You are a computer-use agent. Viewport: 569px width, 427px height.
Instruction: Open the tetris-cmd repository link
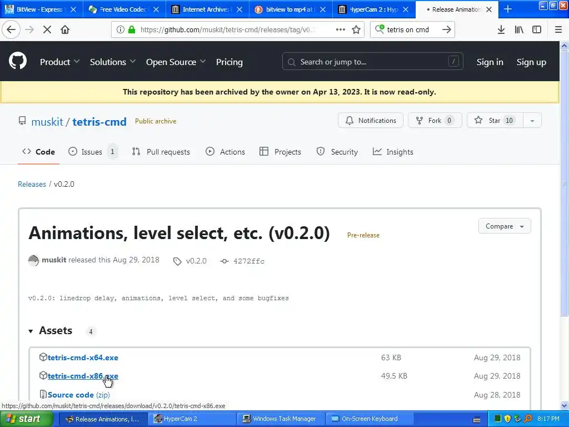99,122
